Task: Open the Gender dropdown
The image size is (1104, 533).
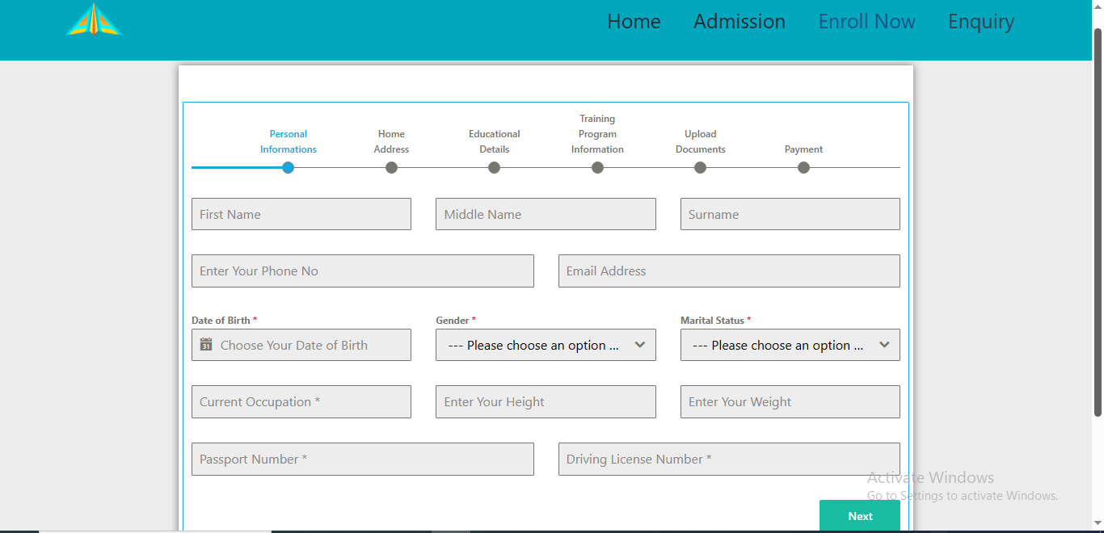Action: tap(546, 345)
